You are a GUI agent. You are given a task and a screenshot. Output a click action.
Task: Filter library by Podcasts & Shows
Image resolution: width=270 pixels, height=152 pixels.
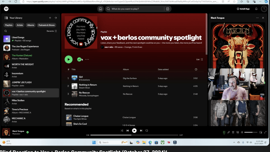(x=47, y=25)
